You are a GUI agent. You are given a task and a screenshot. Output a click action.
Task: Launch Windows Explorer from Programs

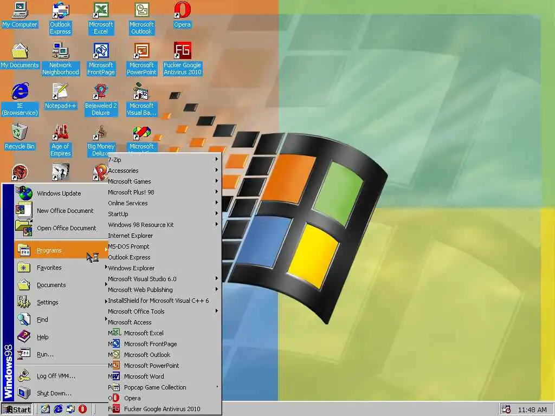click(164, 268)
